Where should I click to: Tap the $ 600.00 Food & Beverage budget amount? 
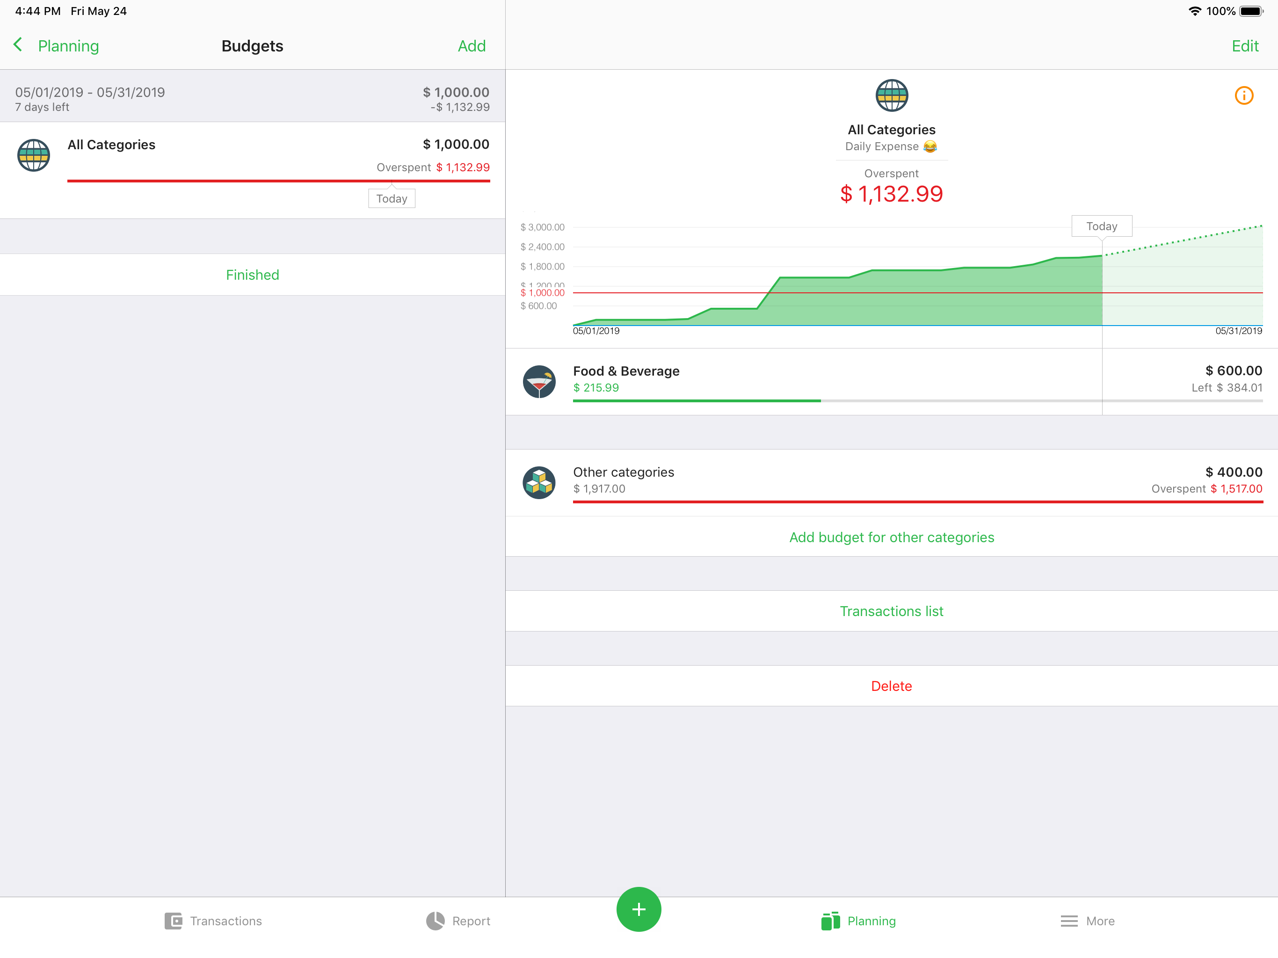1234,370
